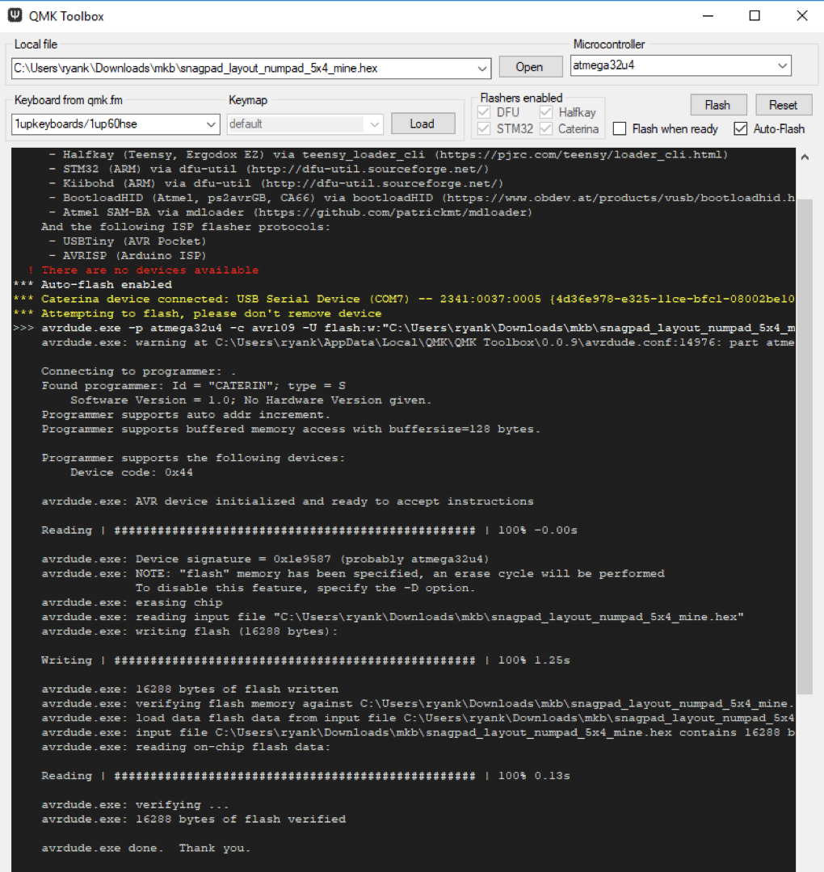Click 'Caterina device connected' log line

coord(418,300)
